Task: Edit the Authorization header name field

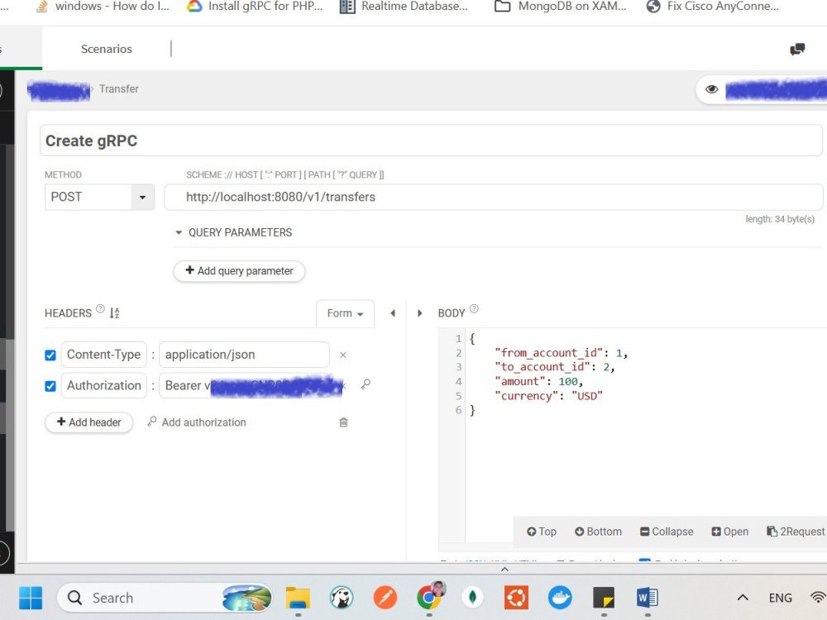Action: (104, 385)
